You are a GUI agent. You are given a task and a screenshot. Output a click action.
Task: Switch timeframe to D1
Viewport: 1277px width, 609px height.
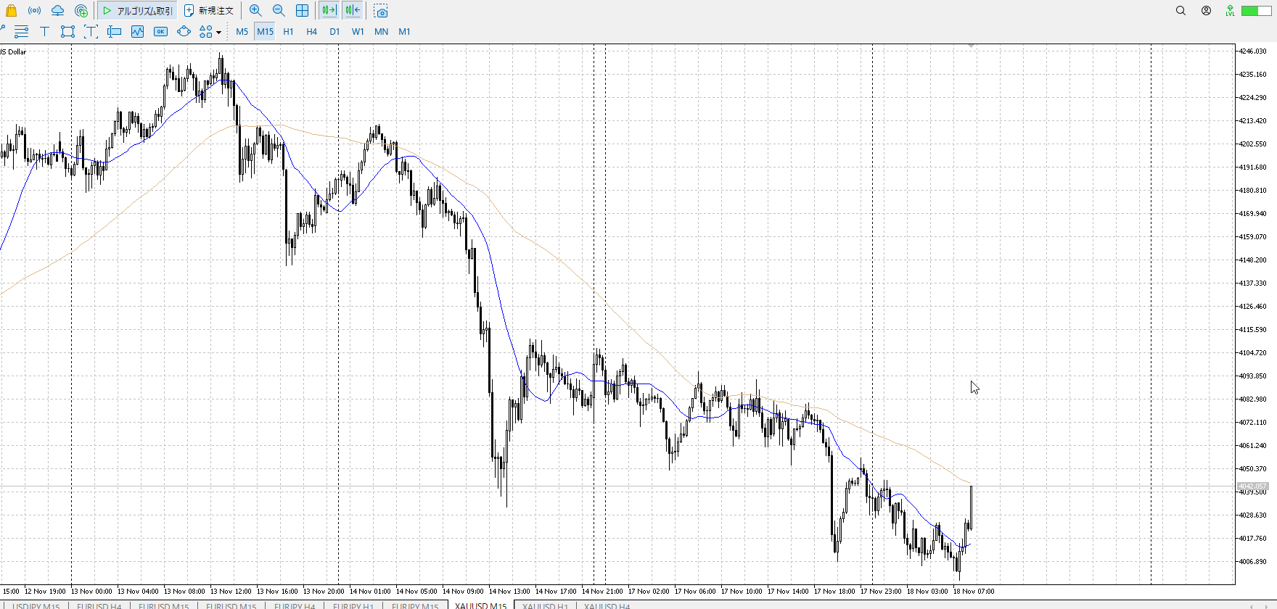[x=334, y=32]
